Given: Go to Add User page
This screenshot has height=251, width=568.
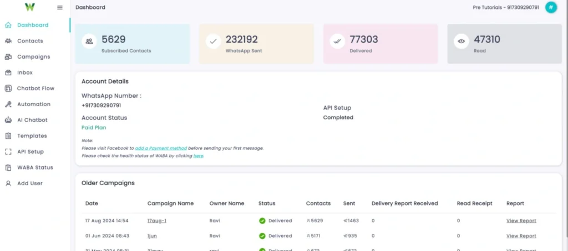Looking at the screenshot, I should 29,183.
